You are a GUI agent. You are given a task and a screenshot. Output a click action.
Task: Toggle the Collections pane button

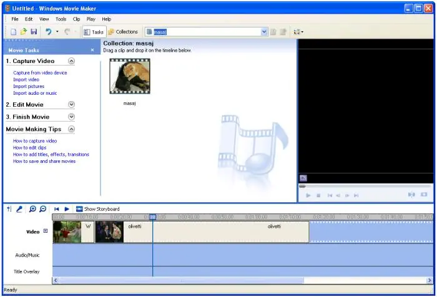pyautogui.click(x=123, y=32)
